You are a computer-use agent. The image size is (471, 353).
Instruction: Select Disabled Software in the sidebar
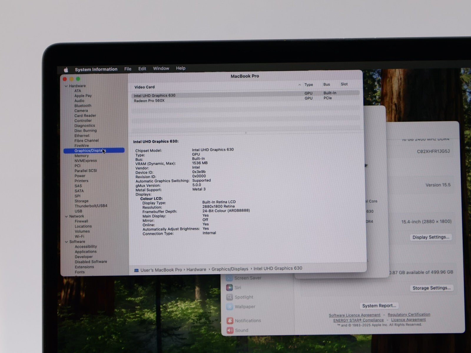(91, 262)
